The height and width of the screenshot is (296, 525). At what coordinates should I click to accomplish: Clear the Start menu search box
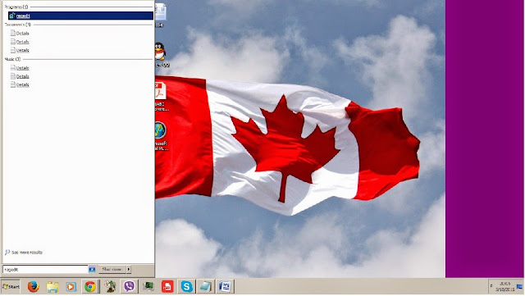click(92, 269)
